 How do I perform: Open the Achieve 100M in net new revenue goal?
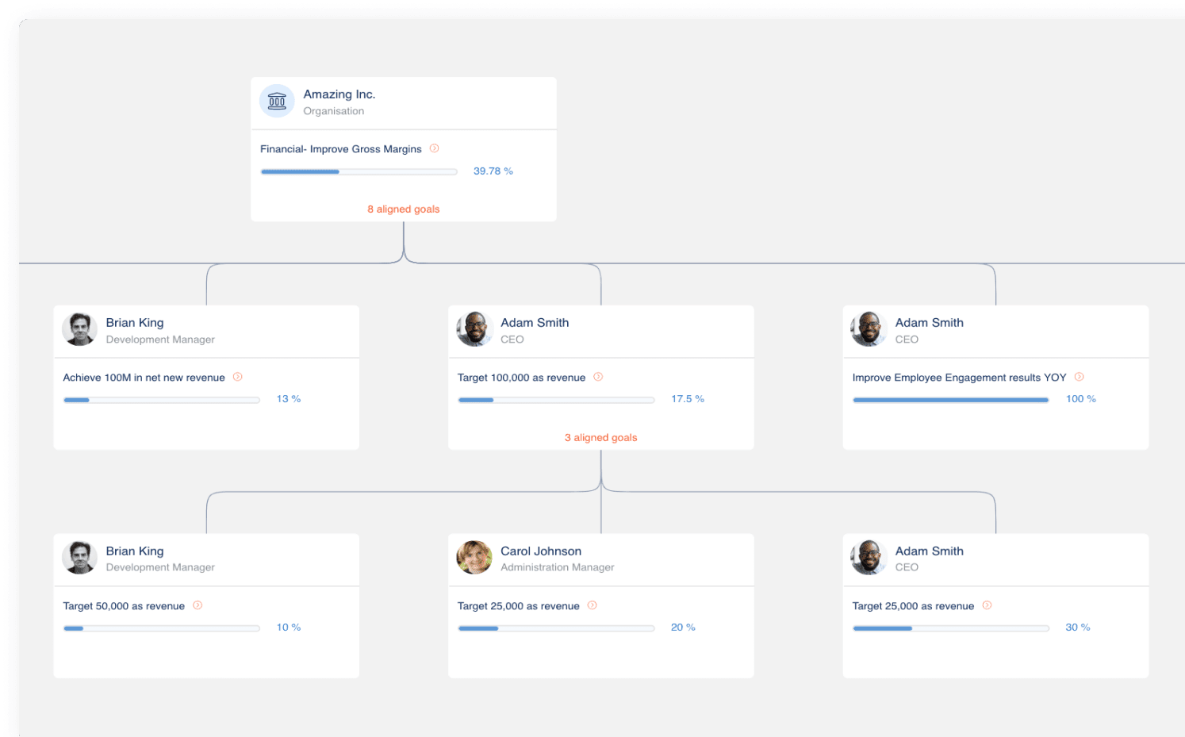(x=144, y=378)
